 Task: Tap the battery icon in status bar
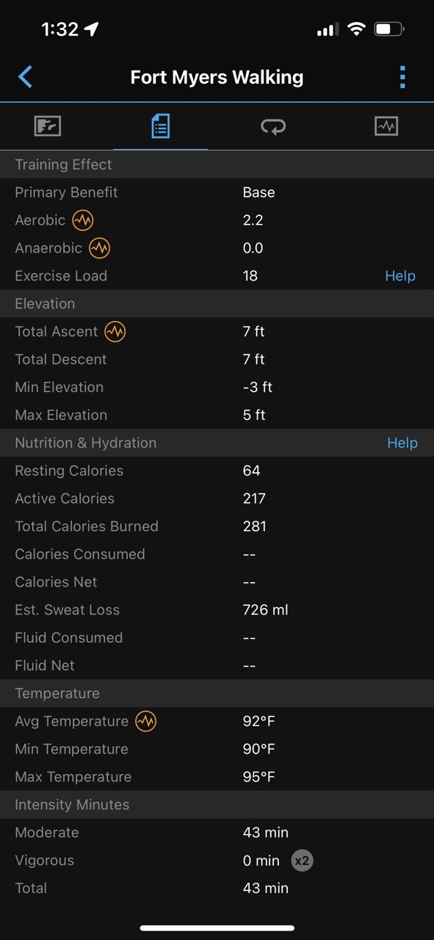[x=389, y=29]
